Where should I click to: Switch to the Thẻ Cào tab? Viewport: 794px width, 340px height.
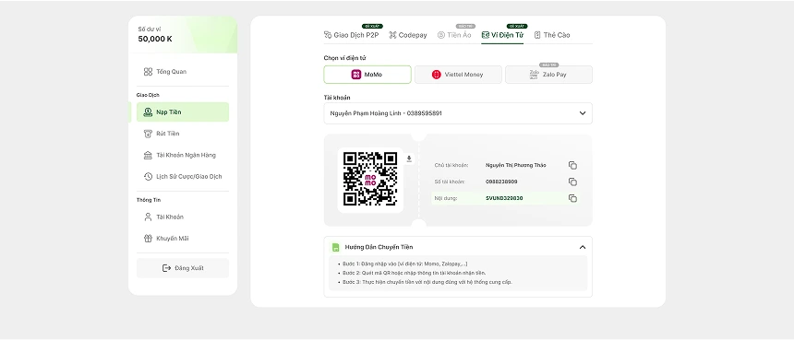pyautogui.click(x=552, y=35)
